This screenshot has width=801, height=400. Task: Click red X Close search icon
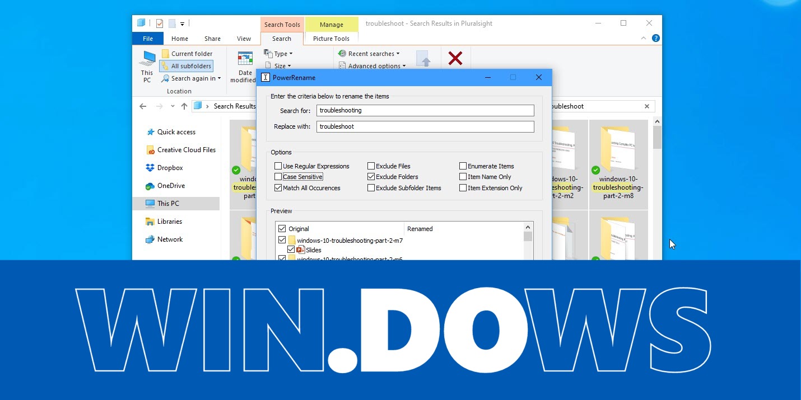[x=455, y=58]
